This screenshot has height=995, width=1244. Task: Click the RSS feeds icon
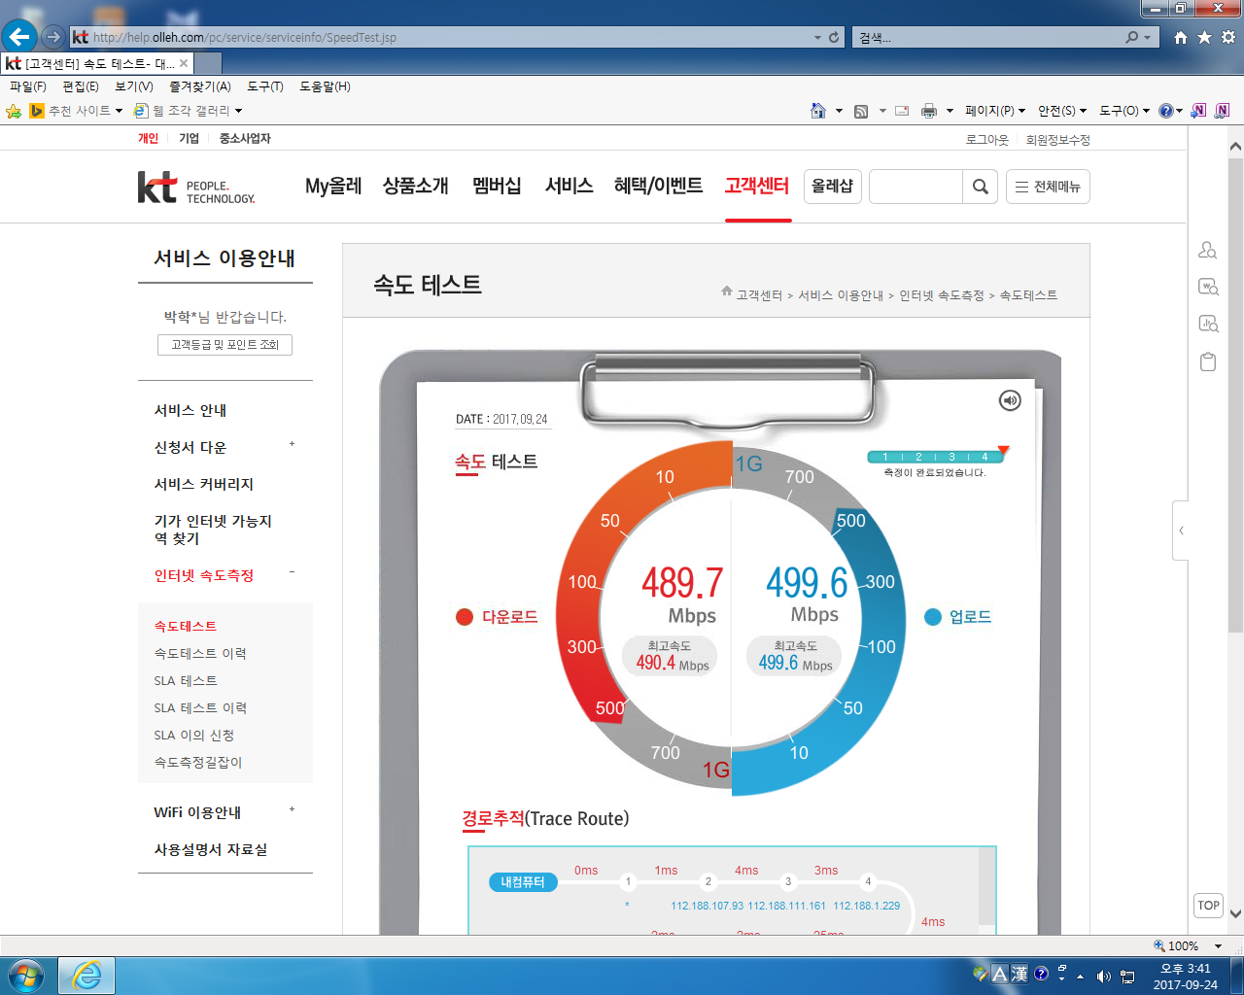pos(861,111)
